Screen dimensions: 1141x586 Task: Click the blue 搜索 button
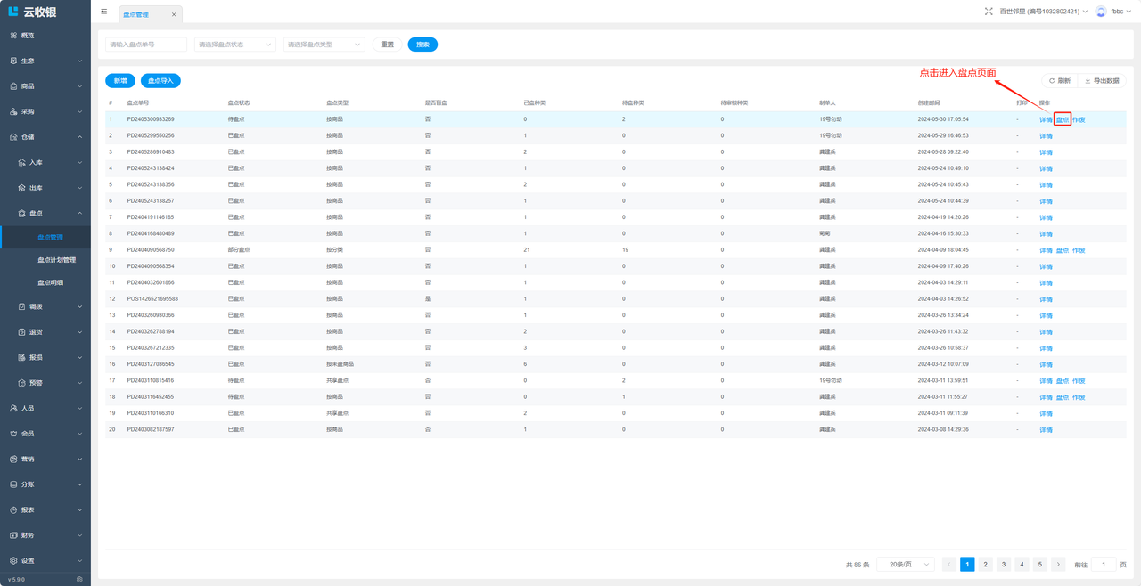(x=423, y=45)
